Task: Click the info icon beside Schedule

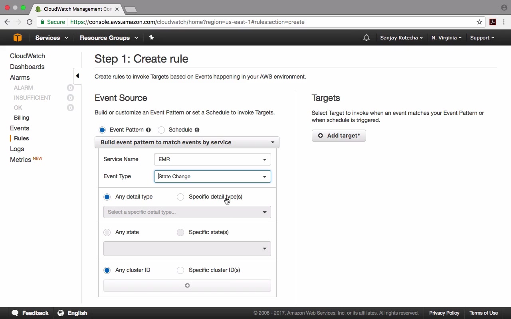Action: click(x=197, y=130)
